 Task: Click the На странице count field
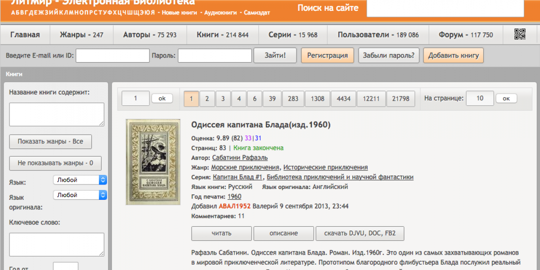480,99
